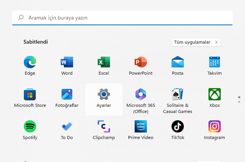Launch the To Do app

pos(67,126)
